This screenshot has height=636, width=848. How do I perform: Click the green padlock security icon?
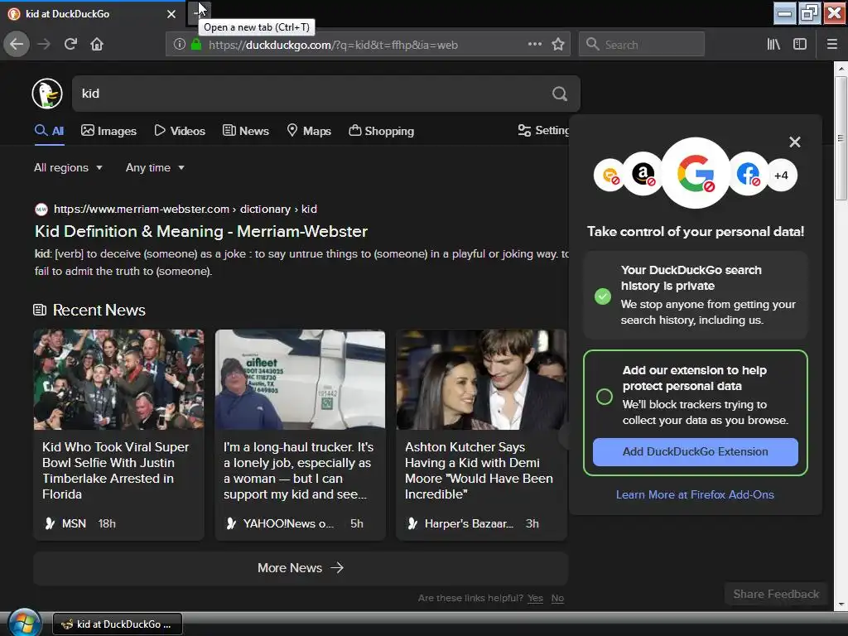196,45
